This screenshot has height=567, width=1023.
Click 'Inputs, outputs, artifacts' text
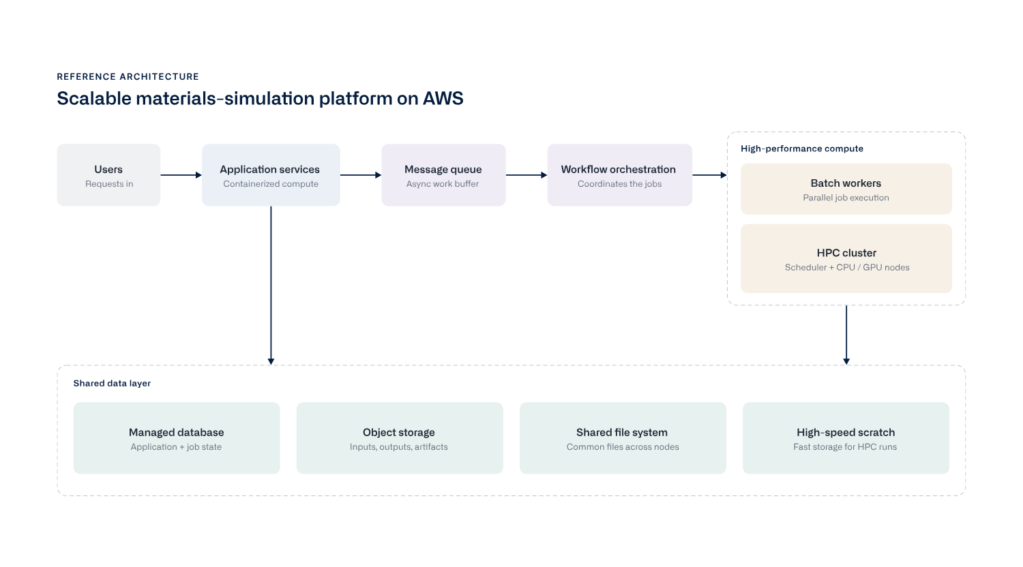click(399, 447)
